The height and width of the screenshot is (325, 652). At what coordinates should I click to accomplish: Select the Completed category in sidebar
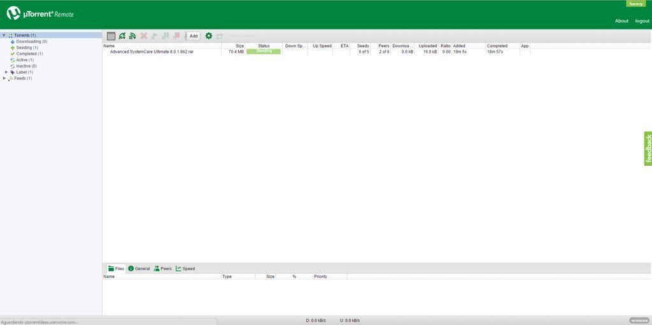coord(29,54)
